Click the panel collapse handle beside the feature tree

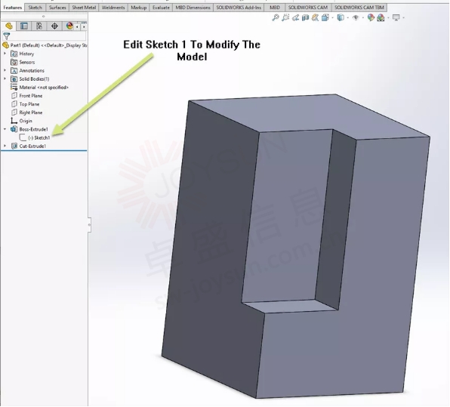(89, 225)
